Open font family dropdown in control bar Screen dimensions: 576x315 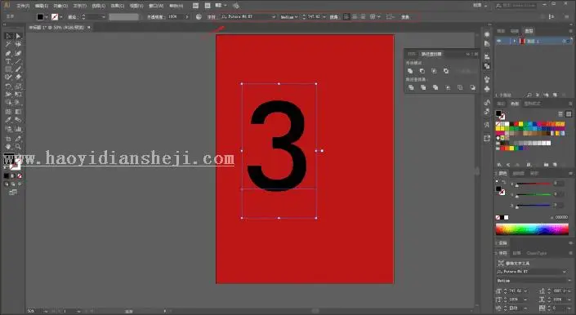pos(274,17)
